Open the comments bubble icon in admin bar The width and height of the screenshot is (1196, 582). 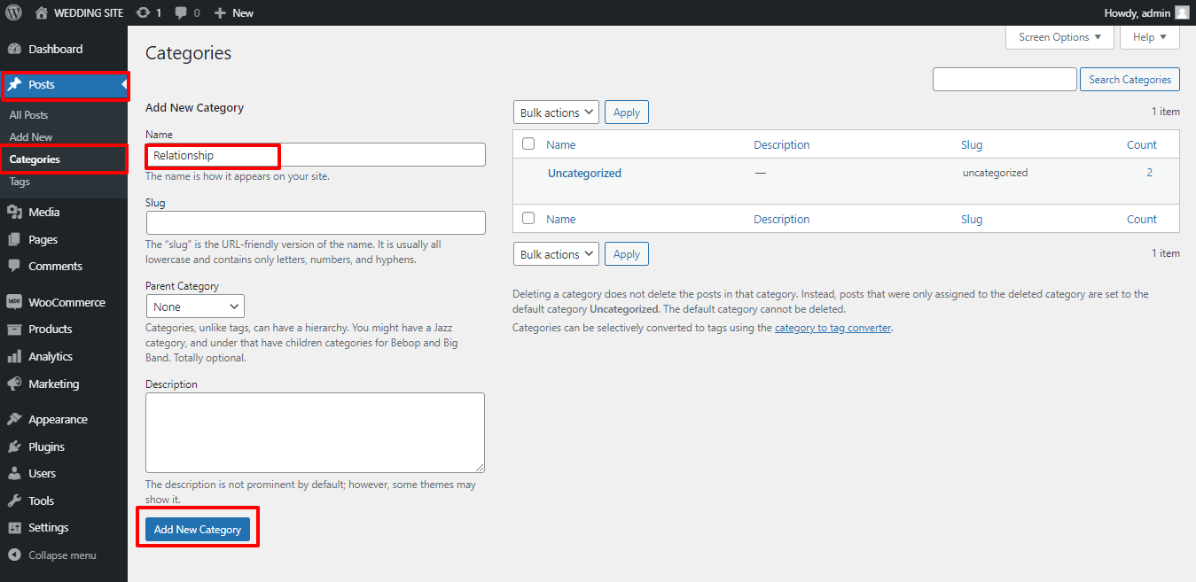[x=182, y=12]
